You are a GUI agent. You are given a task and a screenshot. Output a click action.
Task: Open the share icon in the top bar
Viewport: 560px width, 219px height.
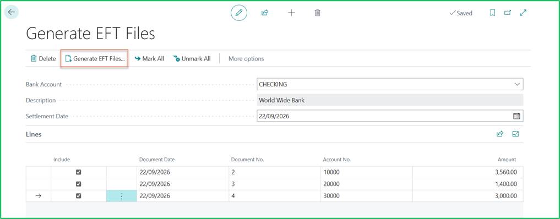tap(265, 13)
